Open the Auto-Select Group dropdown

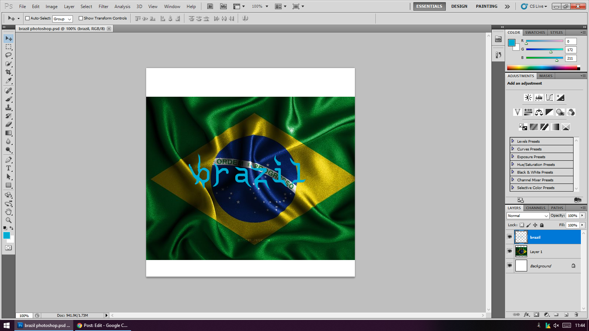pos(63,19)
